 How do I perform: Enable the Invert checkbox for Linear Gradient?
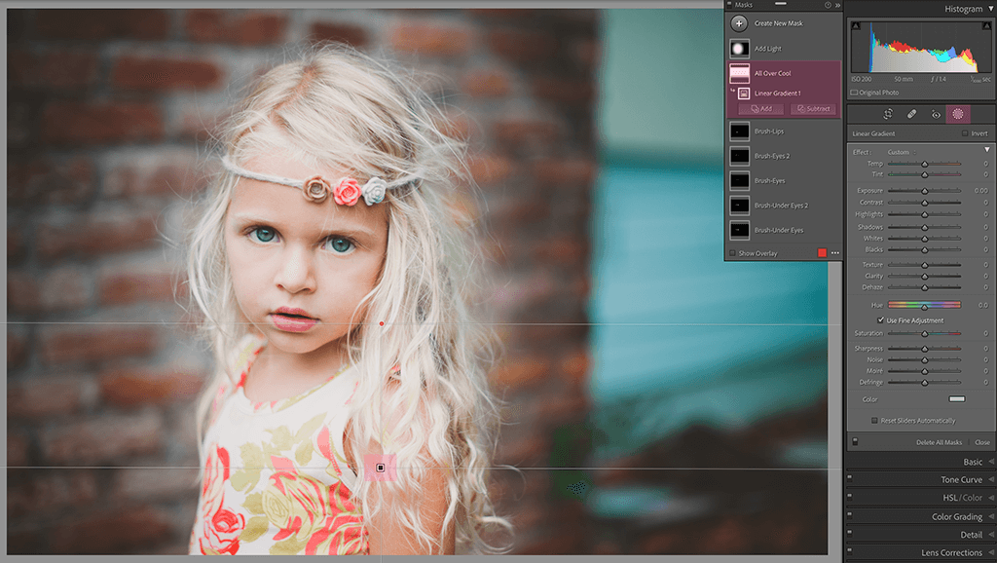click(x=963, y=132)
